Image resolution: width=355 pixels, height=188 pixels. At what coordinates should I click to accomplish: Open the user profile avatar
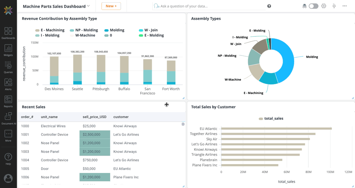click(x=8, y=178)
